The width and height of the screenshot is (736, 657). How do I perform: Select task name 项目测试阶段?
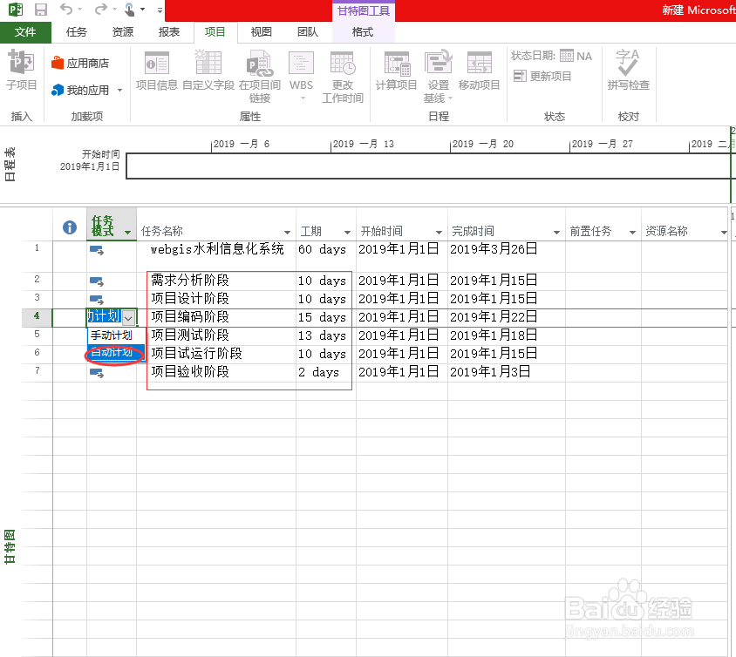(x=190, y=335)
